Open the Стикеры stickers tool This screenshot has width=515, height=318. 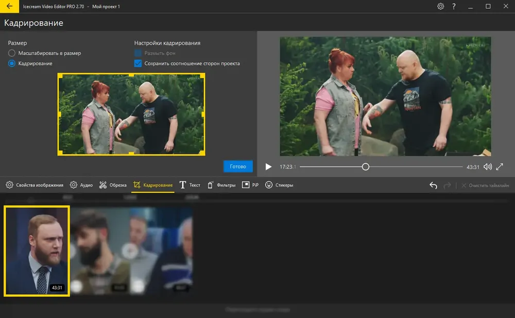click(x=279, y=185)
